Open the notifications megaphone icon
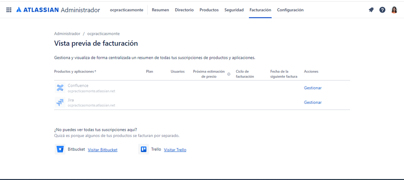The width and height of the screenshot is (404, 180). [x=371, y=10]
